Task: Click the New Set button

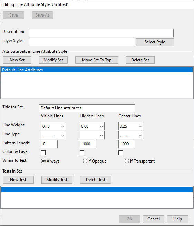Action: [x=17, y=60]
